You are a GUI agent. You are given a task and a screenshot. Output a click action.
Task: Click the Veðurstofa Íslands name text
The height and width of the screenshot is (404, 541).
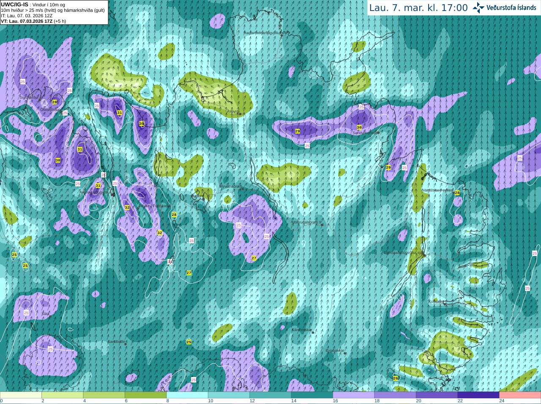pyautogui.click(x=511, y=8)
